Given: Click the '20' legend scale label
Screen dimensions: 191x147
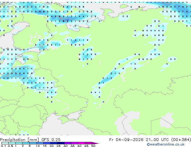Looking at the screenshot, I should pos(52,146).
